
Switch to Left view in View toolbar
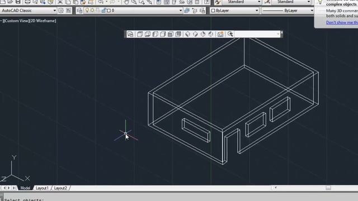coord(156,34)
